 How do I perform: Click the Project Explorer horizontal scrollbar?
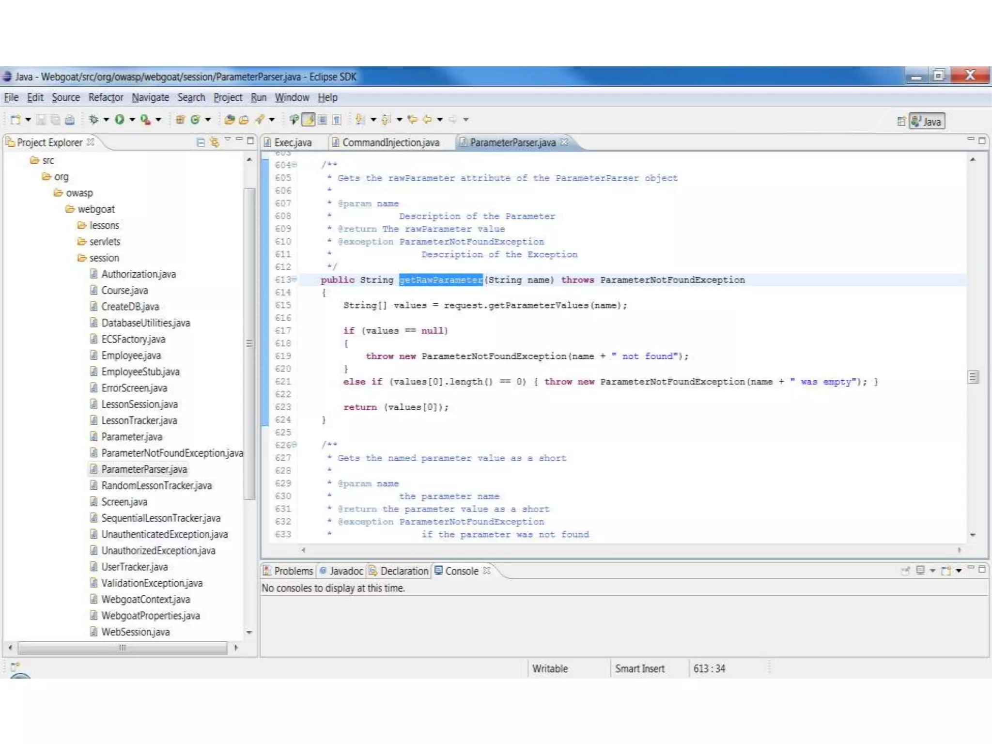pos(122,647)
